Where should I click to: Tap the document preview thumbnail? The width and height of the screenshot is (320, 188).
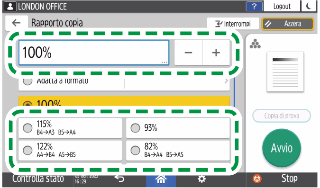(285, 72)
